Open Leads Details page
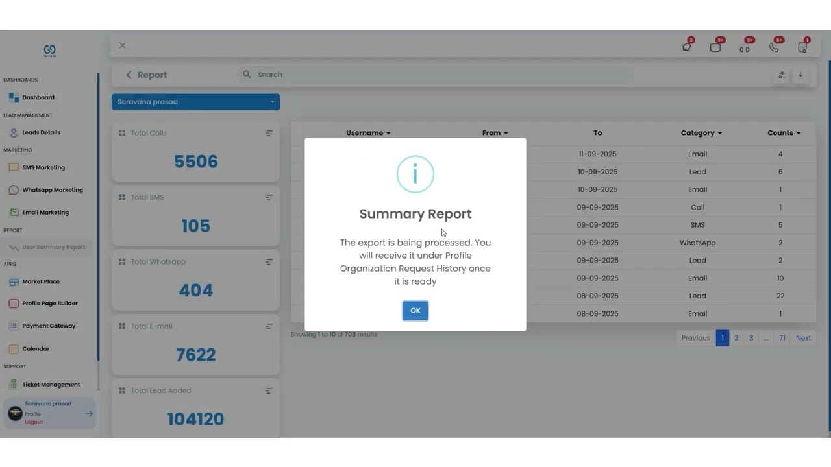831x467 pixels. tap(41, 132)
